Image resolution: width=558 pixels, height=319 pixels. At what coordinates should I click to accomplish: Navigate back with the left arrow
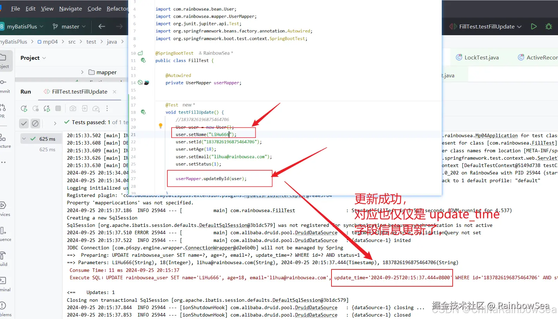(102, 26)
